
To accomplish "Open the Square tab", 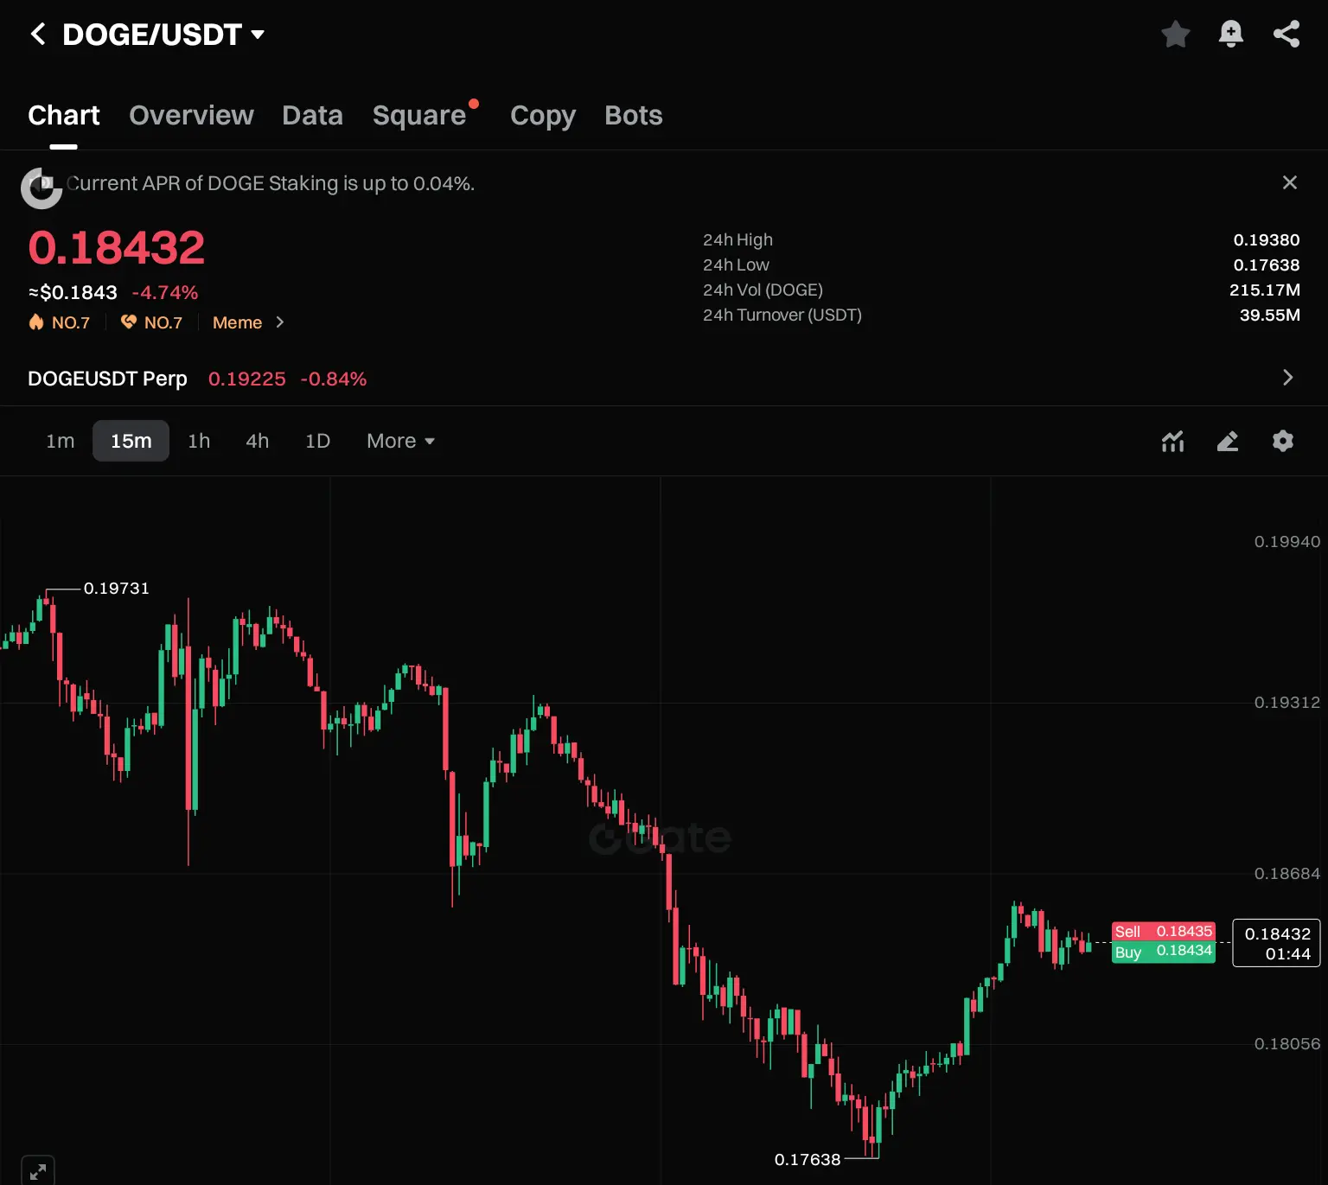I will (419, 116).
